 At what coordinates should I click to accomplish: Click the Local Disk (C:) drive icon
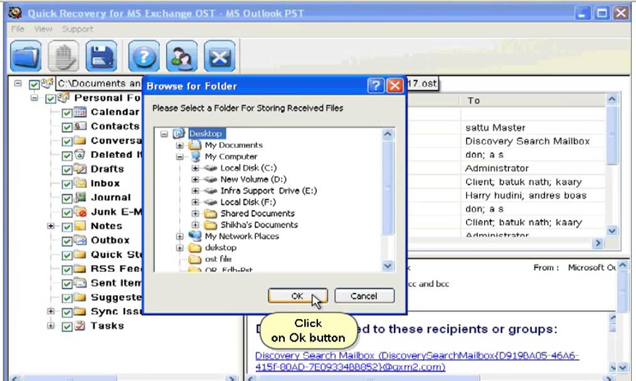point(211,168)
